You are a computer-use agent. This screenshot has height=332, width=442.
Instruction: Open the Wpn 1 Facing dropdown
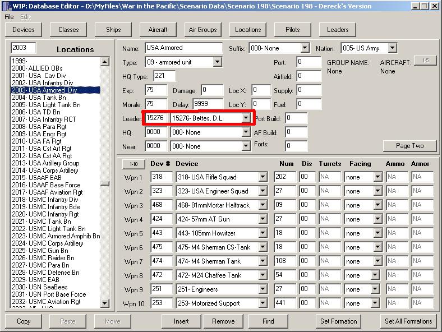pos(377,177)
